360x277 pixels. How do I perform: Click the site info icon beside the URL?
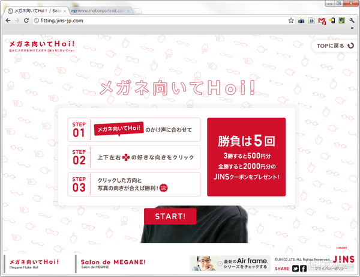click(x=36, y=20)
